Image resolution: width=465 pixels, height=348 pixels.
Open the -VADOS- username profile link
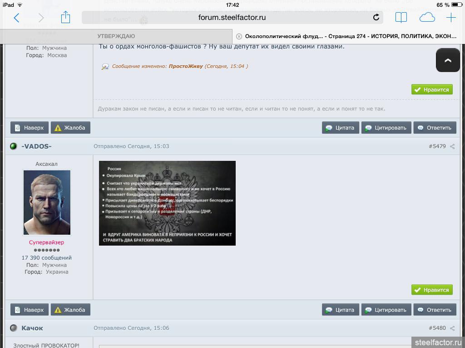tap(36, 146)
